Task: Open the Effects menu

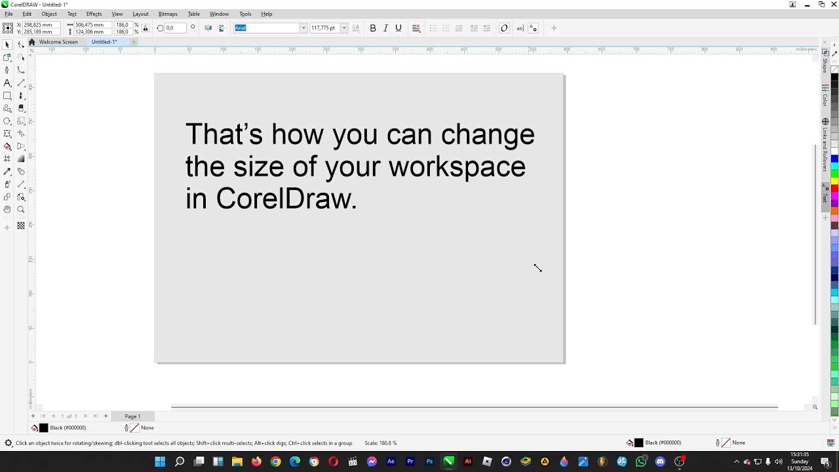Action: [x=94, y=14]
